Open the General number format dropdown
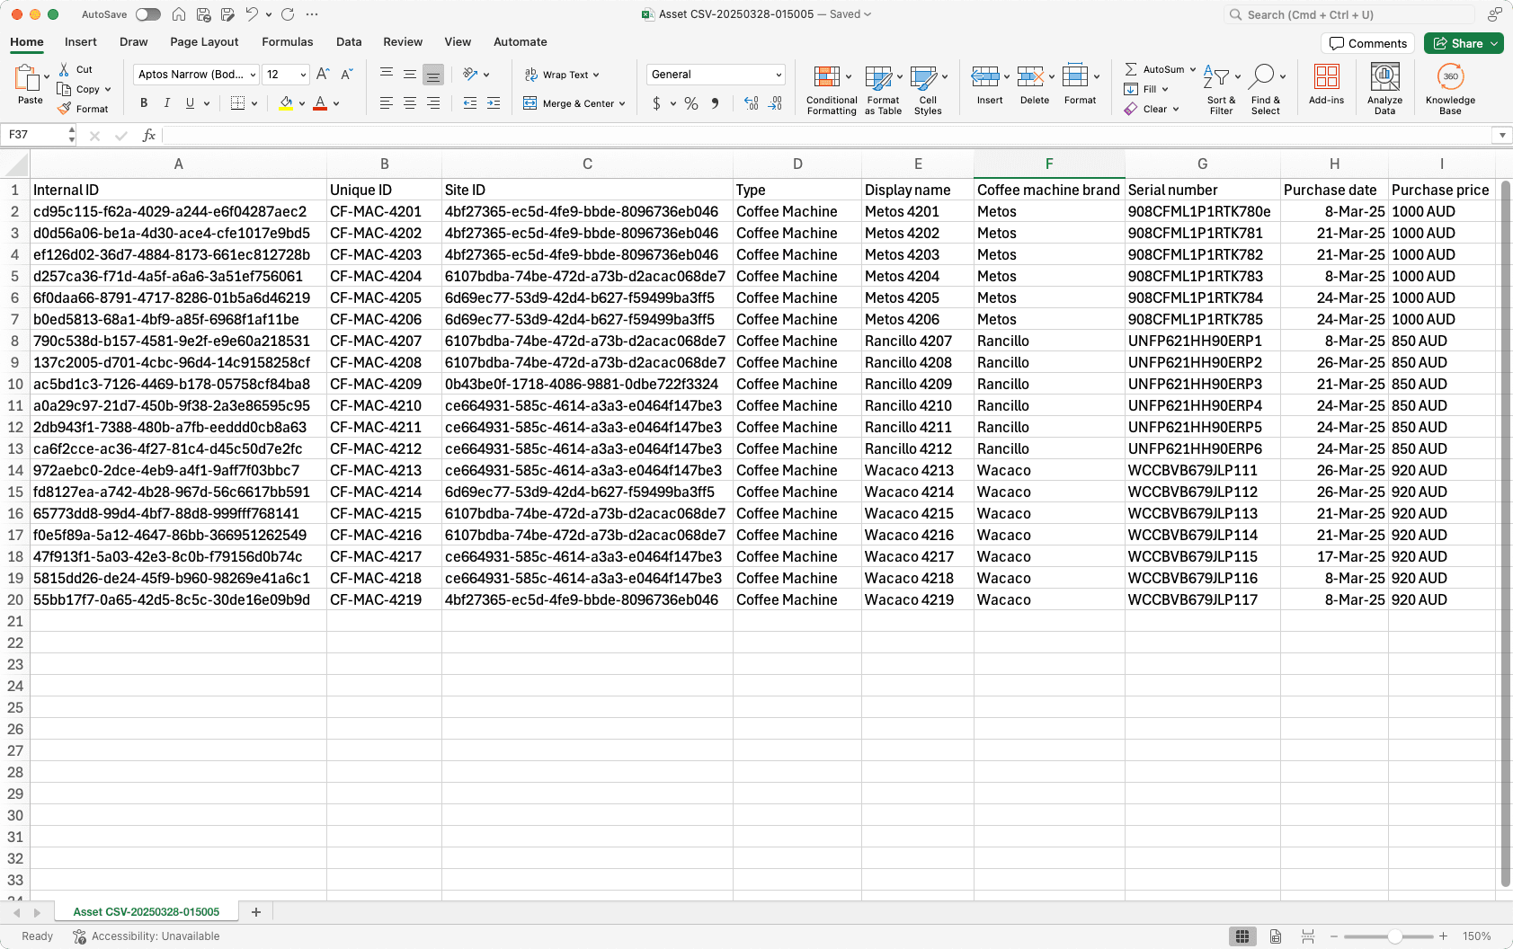Screen dimensions: 1513x949 [x=715, y=74]
